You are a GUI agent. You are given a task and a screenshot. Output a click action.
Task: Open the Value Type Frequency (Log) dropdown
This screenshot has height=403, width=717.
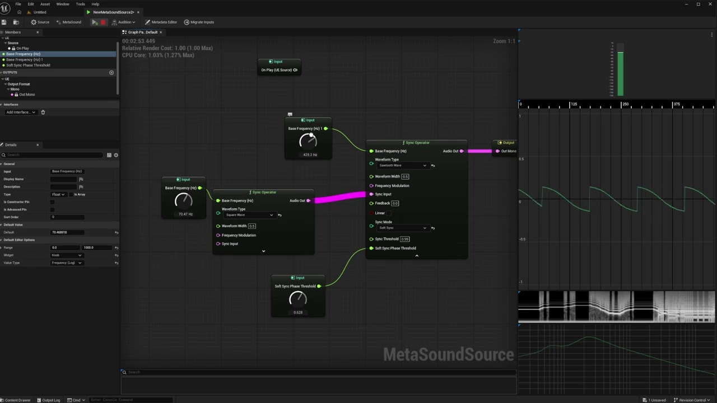(x=67, y=263)
